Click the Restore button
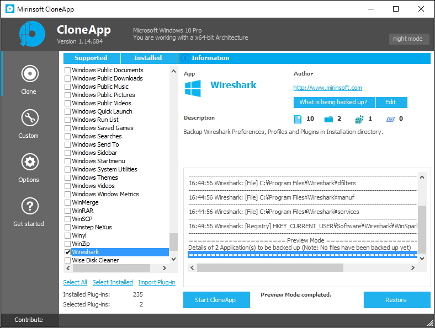Screen dimensions: 435x328 click(397, 300)
